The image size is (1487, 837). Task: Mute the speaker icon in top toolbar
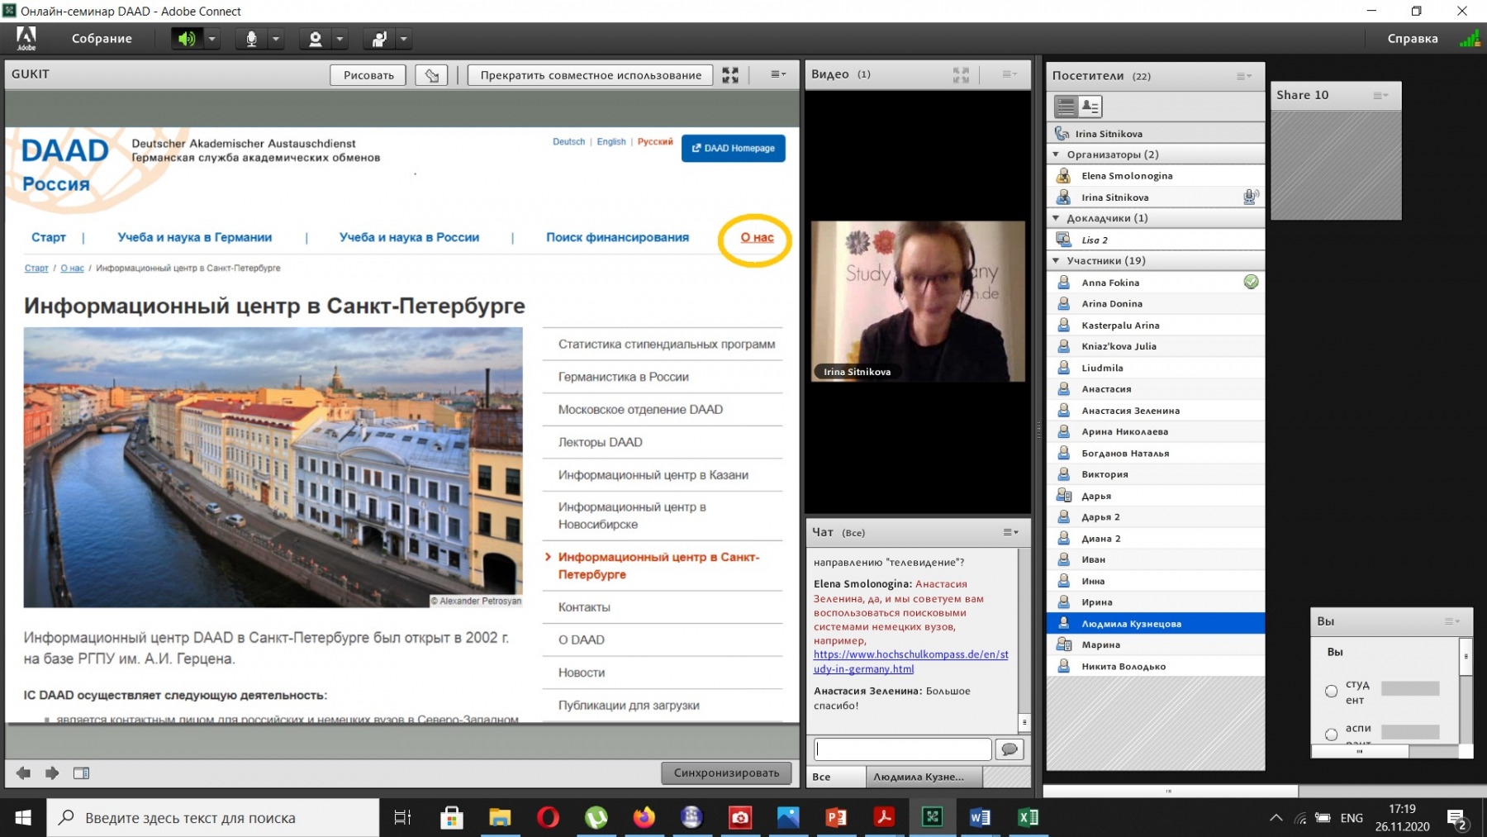(187, 39)
